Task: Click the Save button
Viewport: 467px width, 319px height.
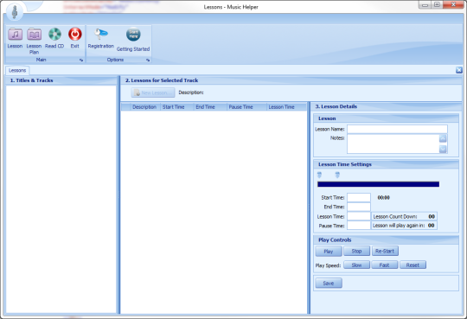Action: point(329,284)
